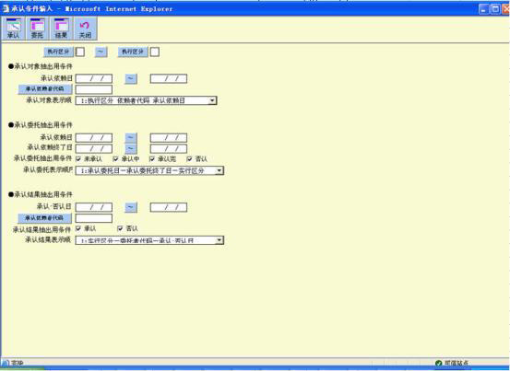The height and width of the screenshot is (371, 510).
Task: Click 承认依赖者代码 button in 承认对象 section
Action: coord(45,89)
